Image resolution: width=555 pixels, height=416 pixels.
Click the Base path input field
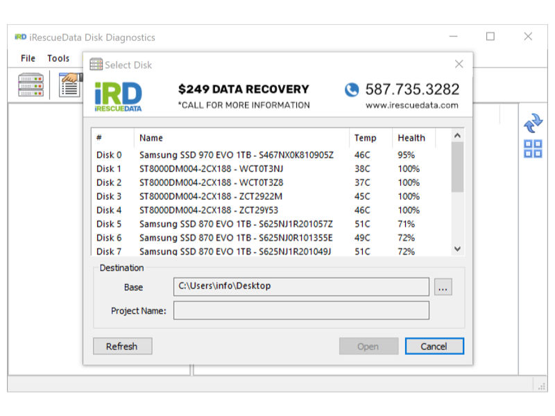click(x=301, y=287)
